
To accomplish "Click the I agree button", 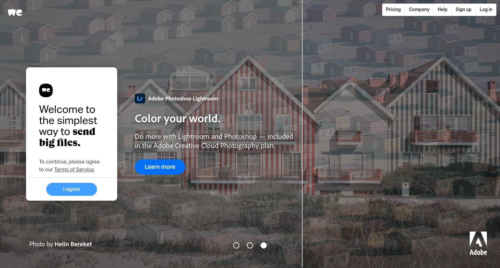I will point(72,189).
